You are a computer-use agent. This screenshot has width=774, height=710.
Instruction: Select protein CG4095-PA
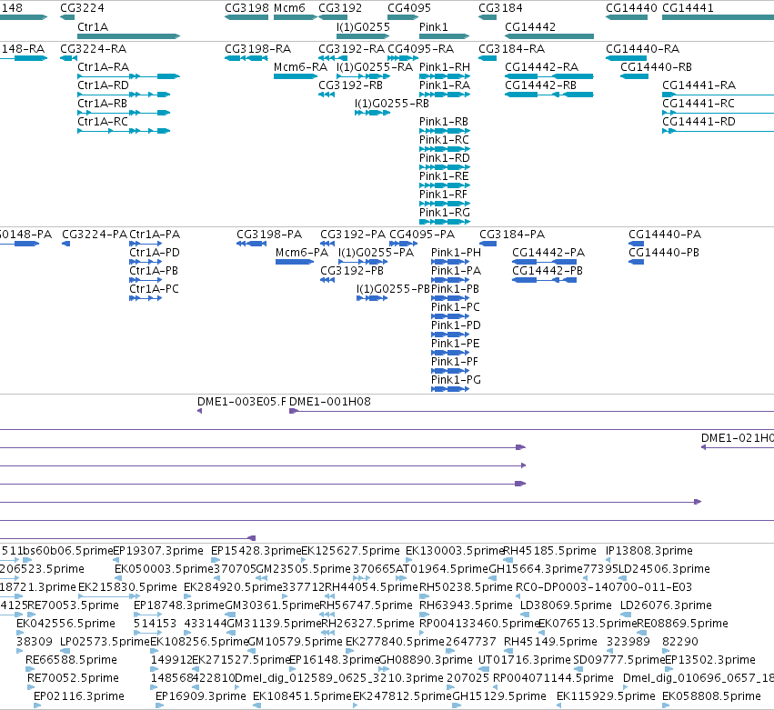404,244
